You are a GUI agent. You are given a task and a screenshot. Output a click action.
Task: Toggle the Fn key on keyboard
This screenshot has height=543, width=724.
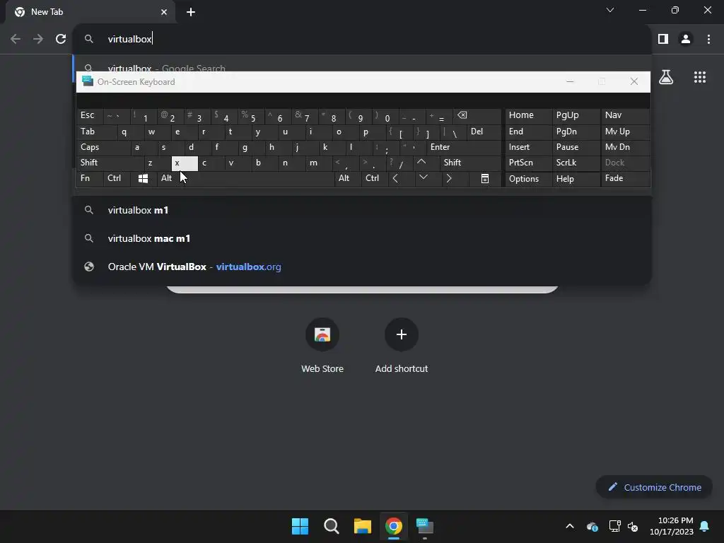[x=90, y=179]
